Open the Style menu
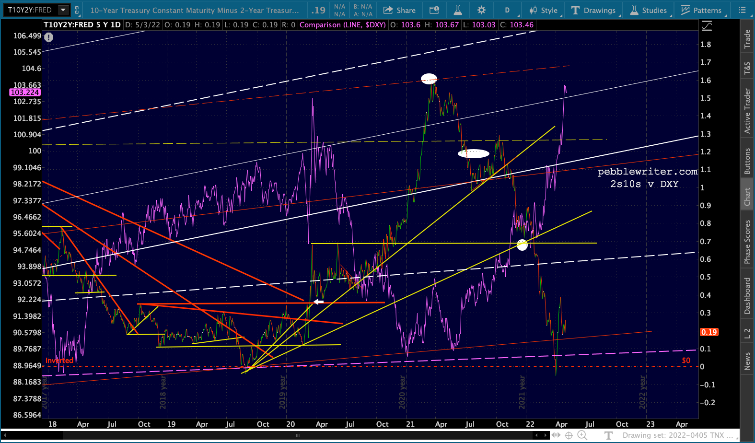The height and width of the screenshot is (443, 755). tap(544, 10)
